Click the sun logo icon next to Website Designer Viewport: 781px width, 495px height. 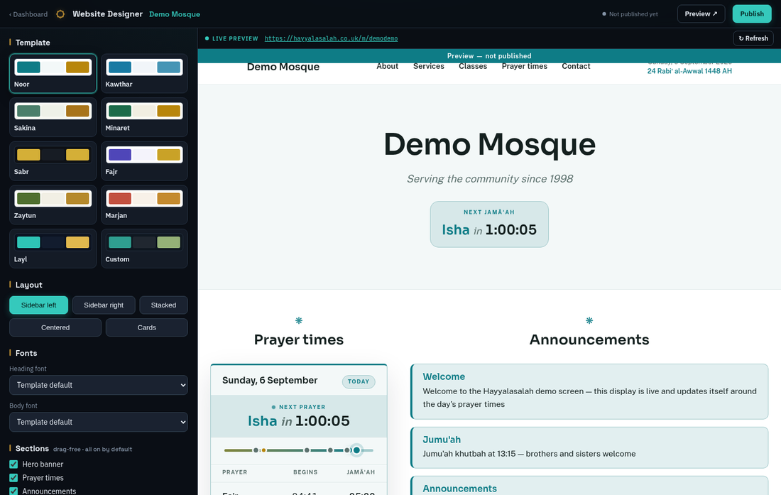(x=60, y=14)
